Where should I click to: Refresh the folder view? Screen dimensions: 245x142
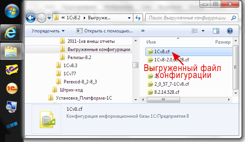pyautogui.click(x=138, y=18)
